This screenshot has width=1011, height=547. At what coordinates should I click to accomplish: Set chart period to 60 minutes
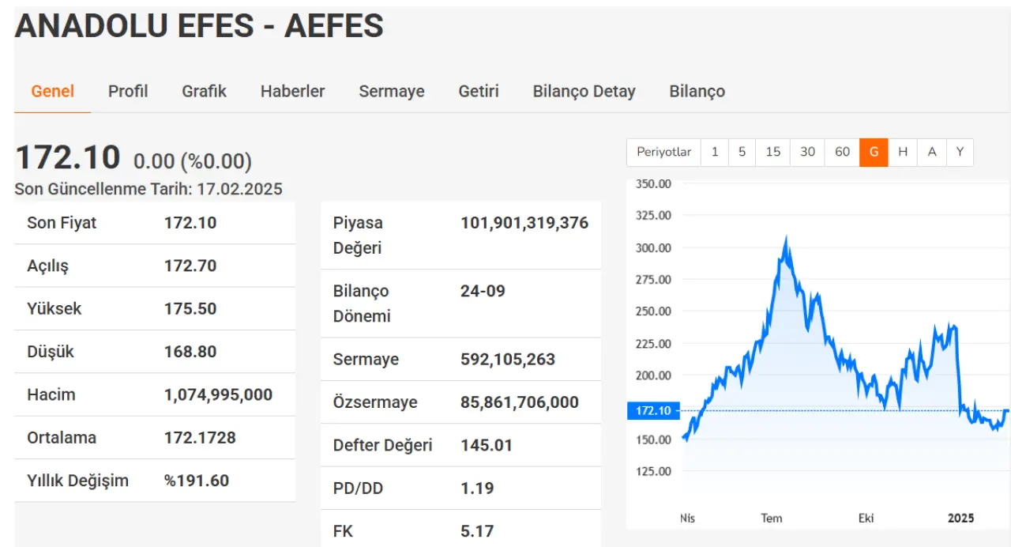[842, 152]
